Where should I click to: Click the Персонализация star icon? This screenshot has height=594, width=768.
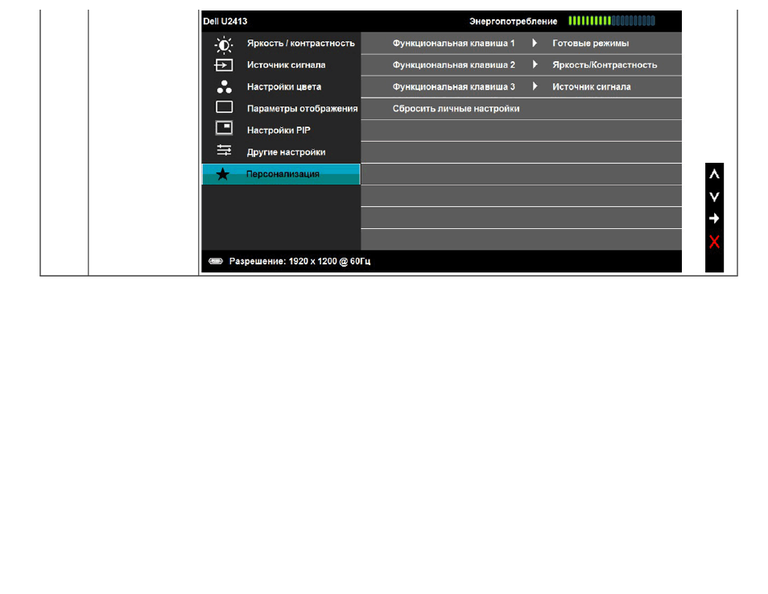click(223, 173)
